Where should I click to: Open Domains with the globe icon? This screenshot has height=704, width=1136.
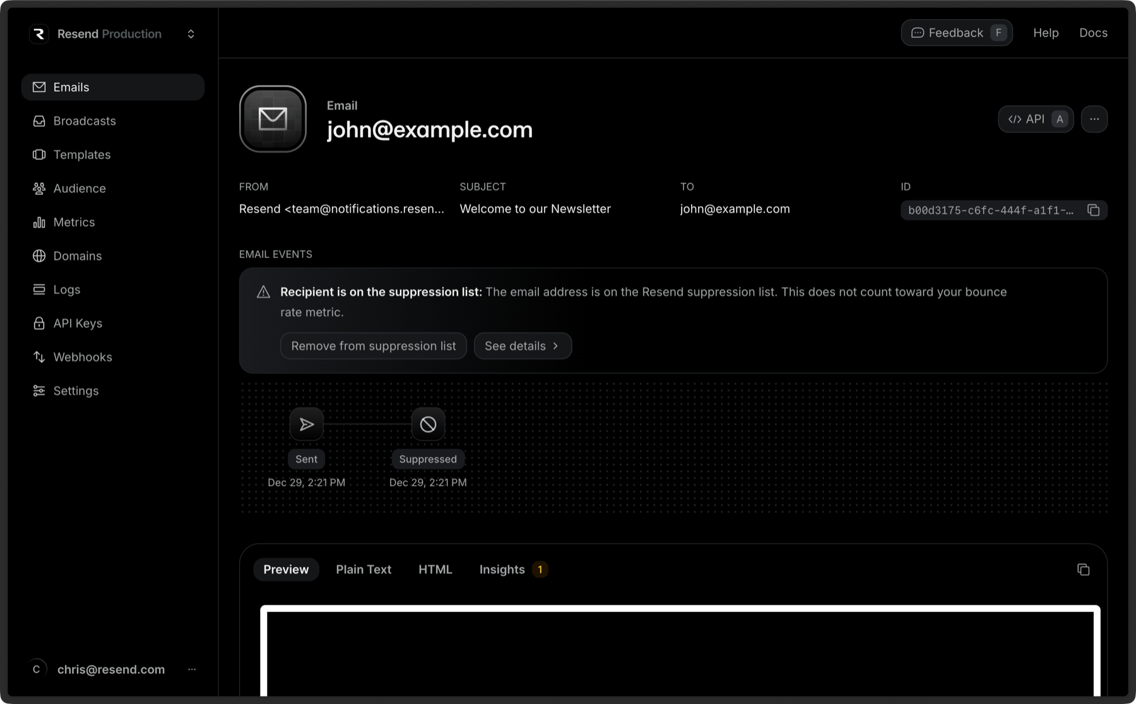coord(39,255)
